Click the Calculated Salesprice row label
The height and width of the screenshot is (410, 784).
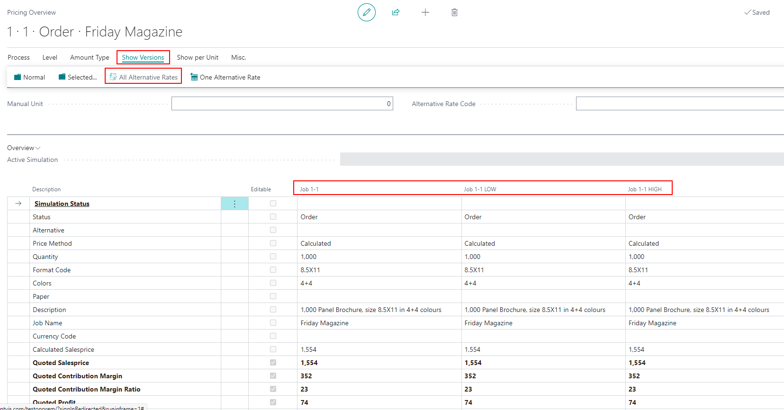[x=63, y=349]
